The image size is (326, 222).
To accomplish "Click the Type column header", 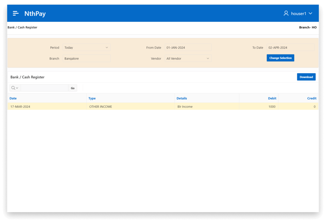I will 92,98.
